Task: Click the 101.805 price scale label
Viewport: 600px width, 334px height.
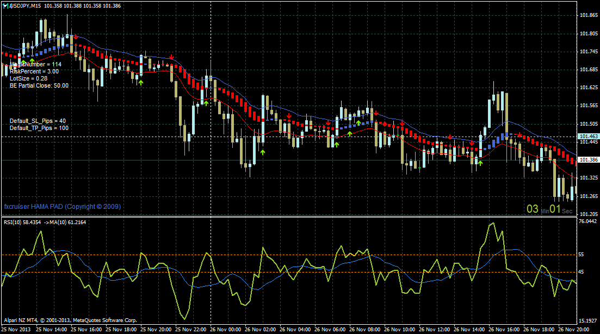Action: pyautogui.click(x=589, y=34)
